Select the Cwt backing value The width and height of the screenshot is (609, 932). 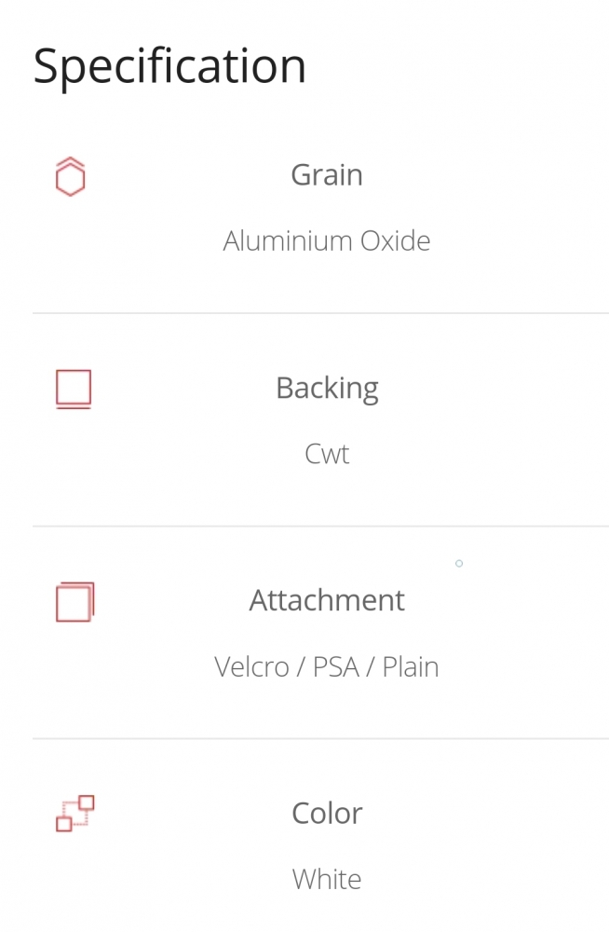coord(327,454)
